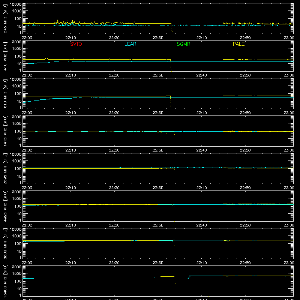Select the 410 MHz [SFU] axis title
Screen dimensions: 300x300
pyautogui.click(x=5, y=56)
